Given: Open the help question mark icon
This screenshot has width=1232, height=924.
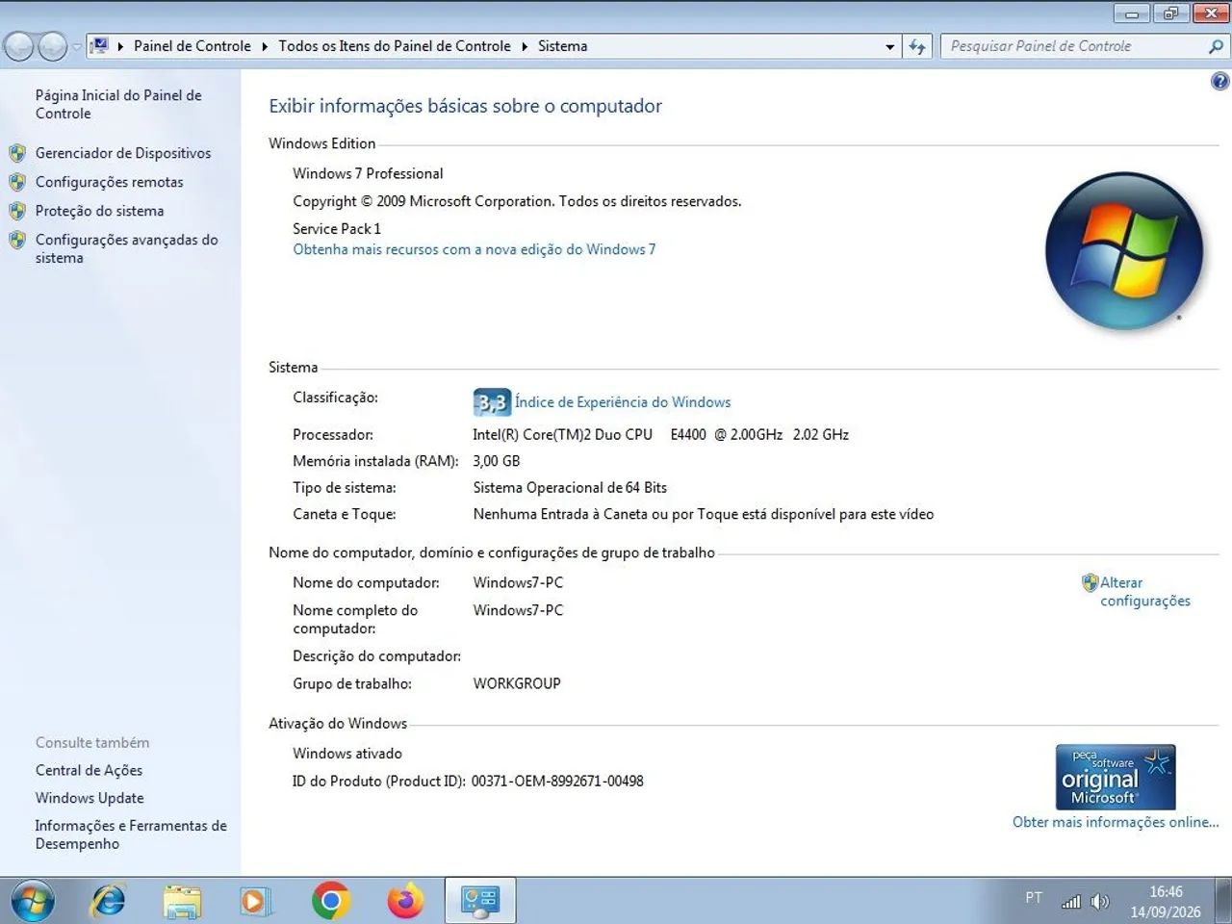Looking at the screenshot, I should point(1219,82).
